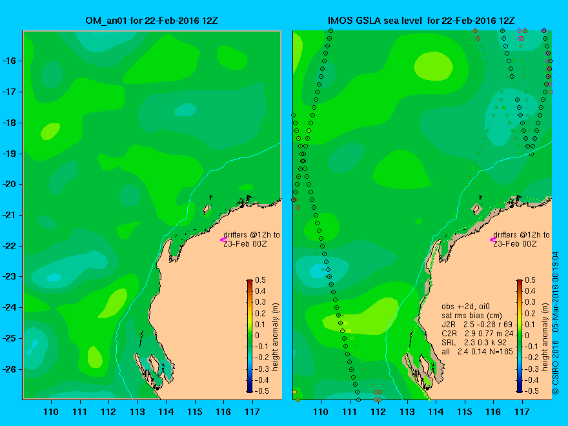Click the -23 latitude label
The width and height of the screenshot is (568, 426).
point(10,277)
